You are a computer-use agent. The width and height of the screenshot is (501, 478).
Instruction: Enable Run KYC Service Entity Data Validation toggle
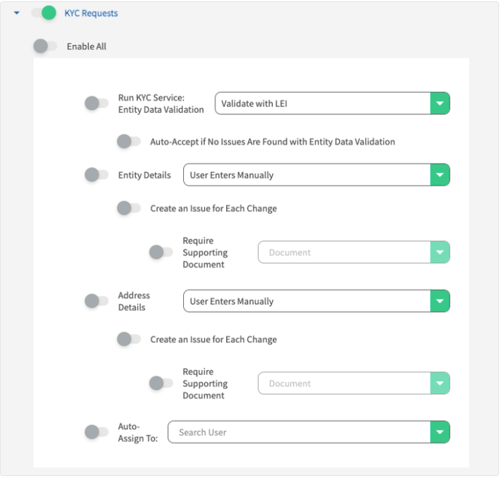tap(96, 104)
